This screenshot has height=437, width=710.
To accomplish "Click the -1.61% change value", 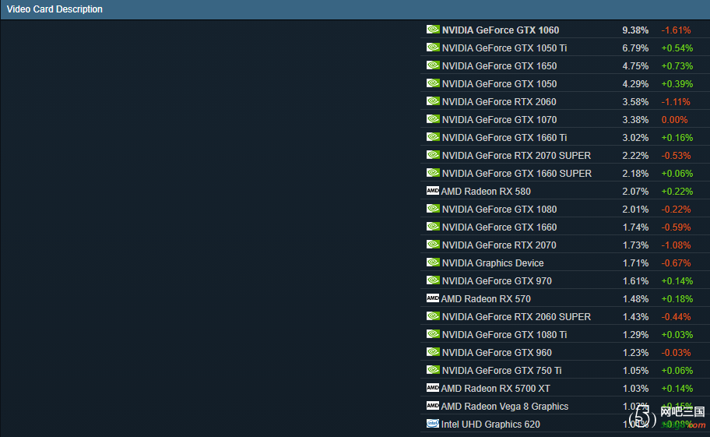I will tap(676, 30).
